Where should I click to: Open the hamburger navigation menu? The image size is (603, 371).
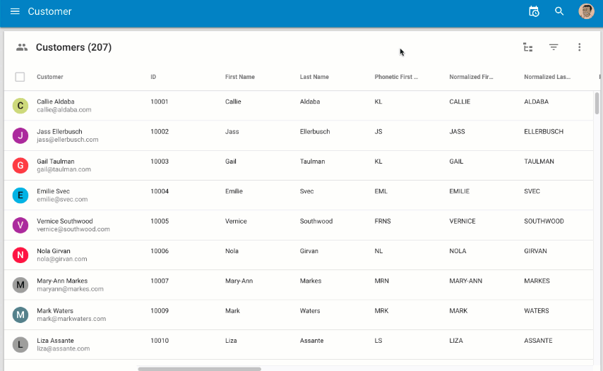pos(15,11)
